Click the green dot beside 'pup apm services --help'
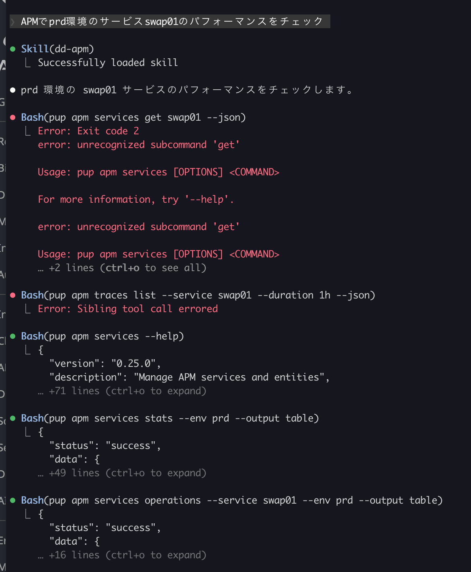This screenshot has height=572, width=471. 13,336
